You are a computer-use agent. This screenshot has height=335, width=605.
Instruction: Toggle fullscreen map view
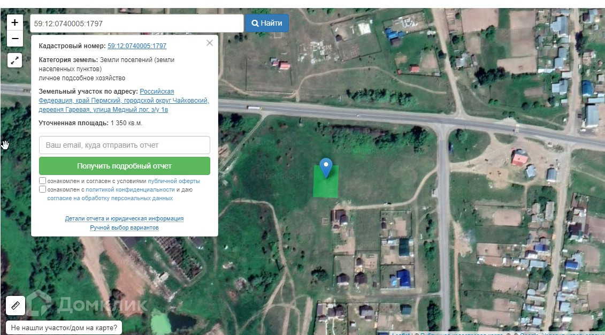click(14, 60)
